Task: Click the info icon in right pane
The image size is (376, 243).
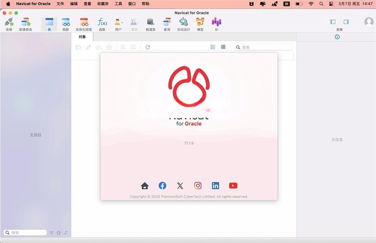Action: (337, 37)
